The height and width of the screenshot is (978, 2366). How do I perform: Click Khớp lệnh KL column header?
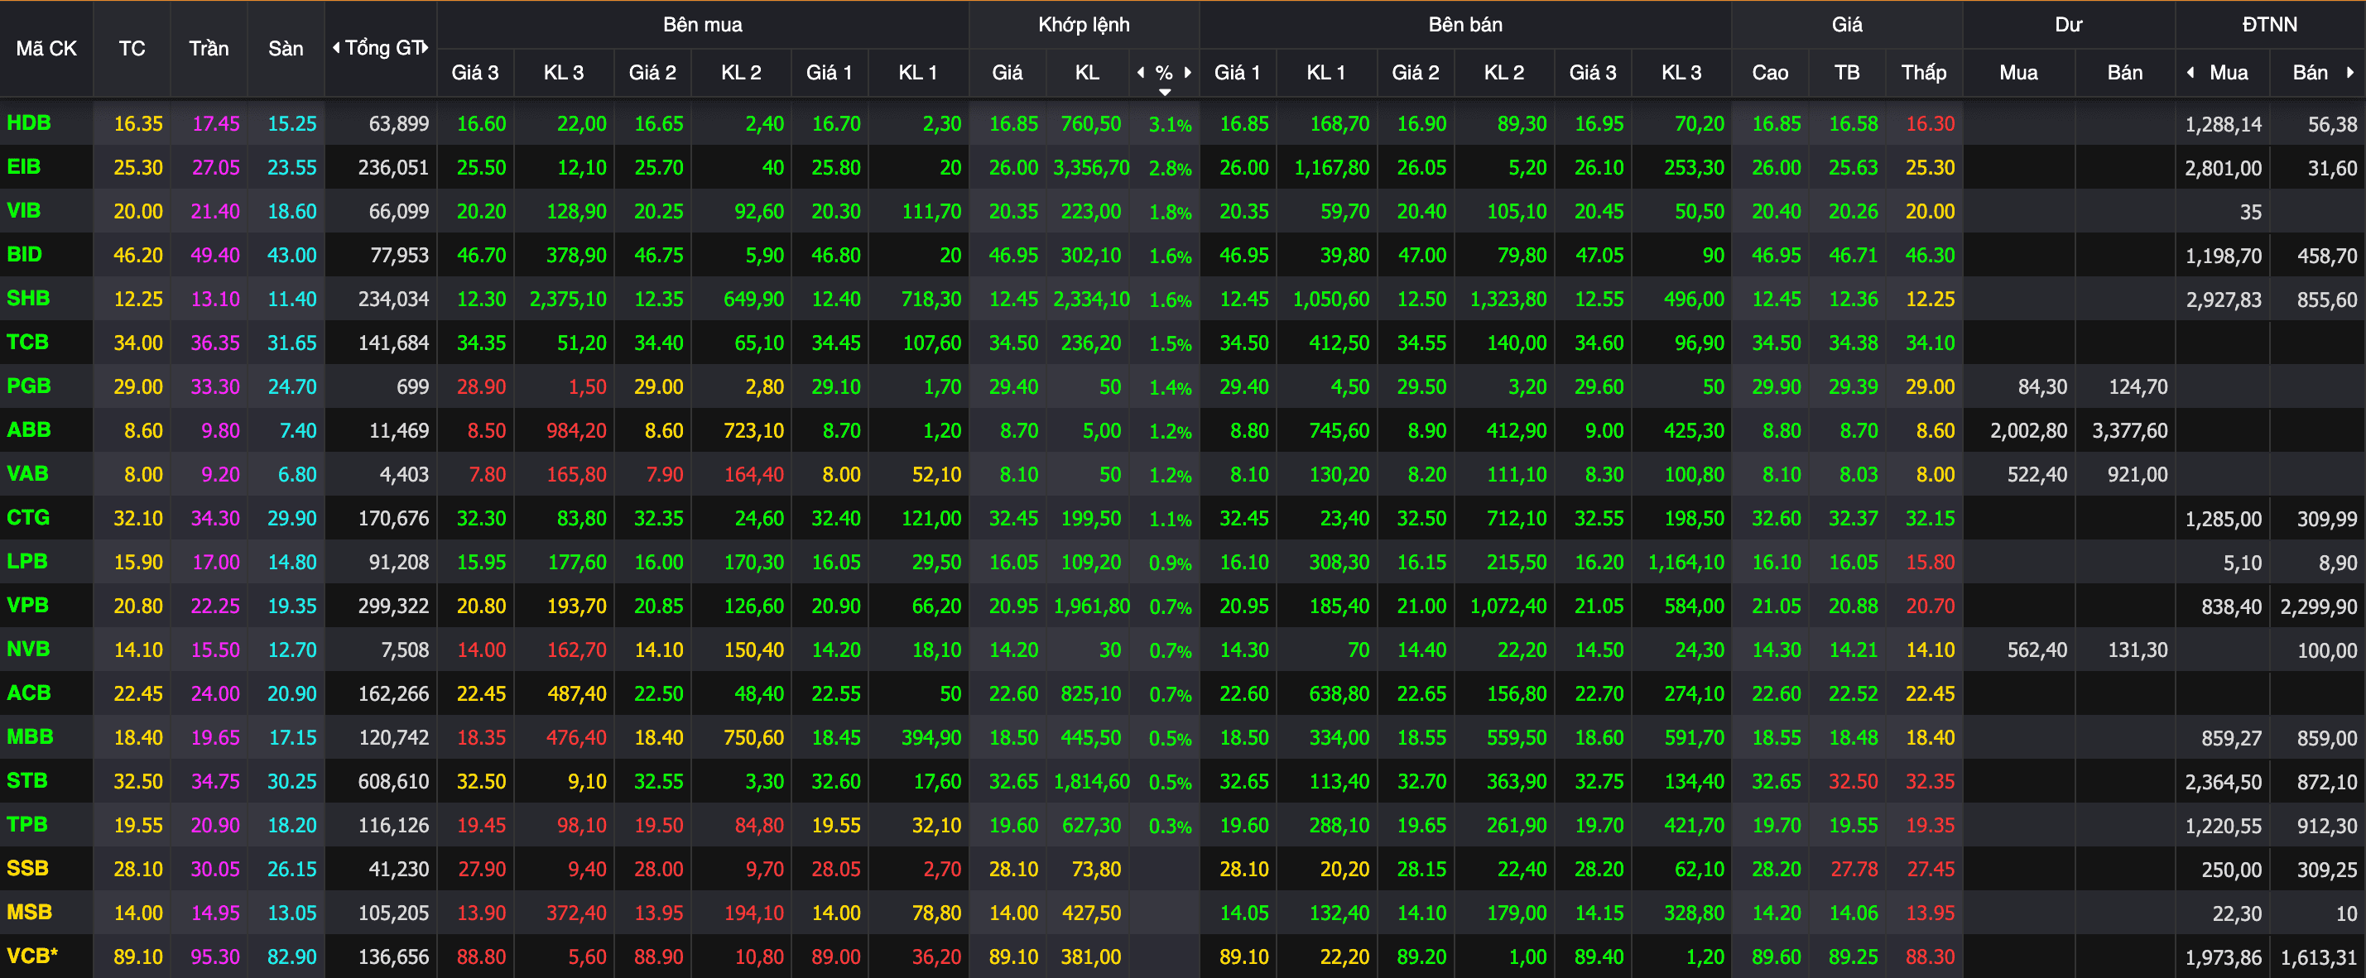click(x=1087, y=73)
